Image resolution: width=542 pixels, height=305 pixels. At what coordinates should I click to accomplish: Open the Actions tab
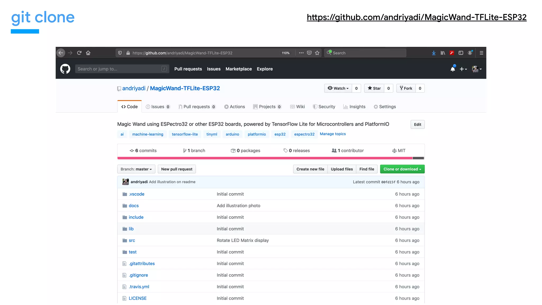(x=234, y=106)
